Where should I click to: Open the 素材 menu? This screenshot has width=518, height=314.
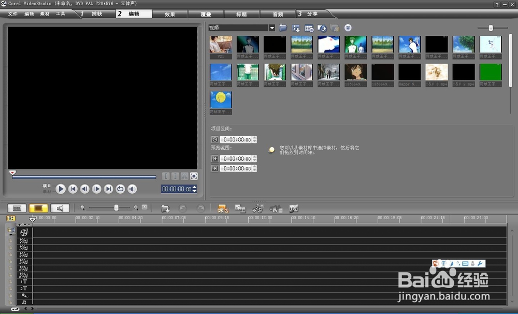tap(45, 14)
